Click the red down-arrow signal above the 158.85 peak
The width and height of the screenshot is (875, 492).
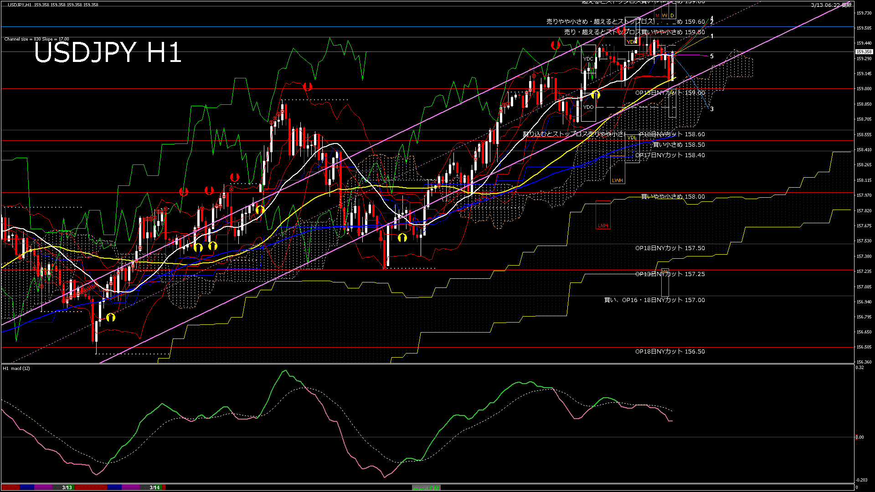(308, 86)
